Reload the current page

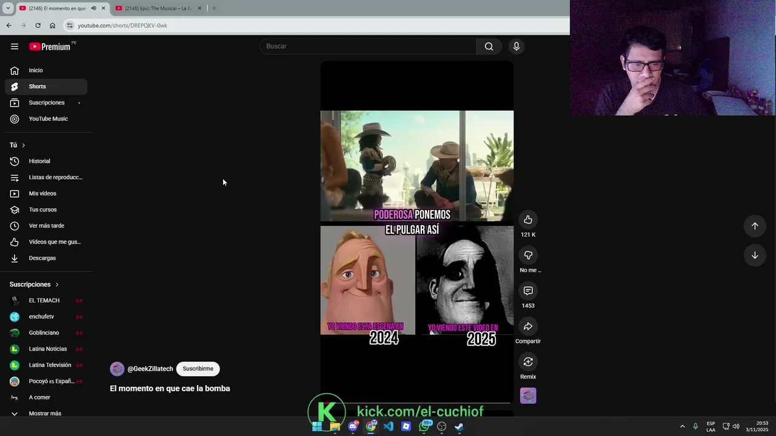[38, 25]
